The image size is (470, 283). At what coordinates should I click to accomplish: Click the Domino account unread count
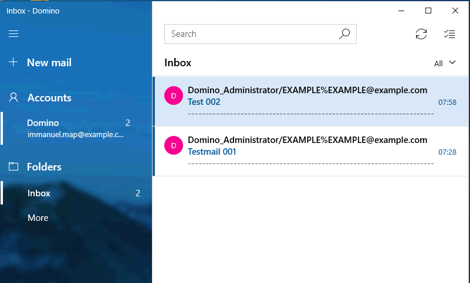click(128, 123)
